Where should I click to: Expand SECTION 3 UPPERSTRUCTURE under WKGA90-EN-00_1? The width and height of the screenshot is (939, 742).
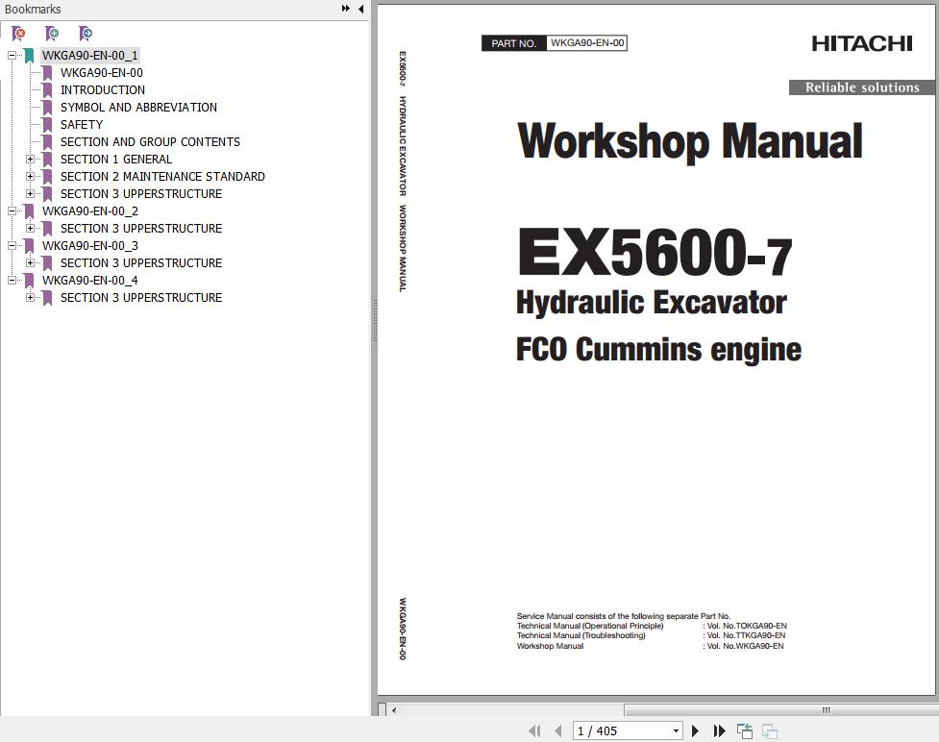tap(30, 194)
